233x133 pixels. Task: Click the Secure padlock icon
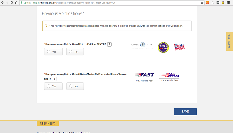(21, 3)
